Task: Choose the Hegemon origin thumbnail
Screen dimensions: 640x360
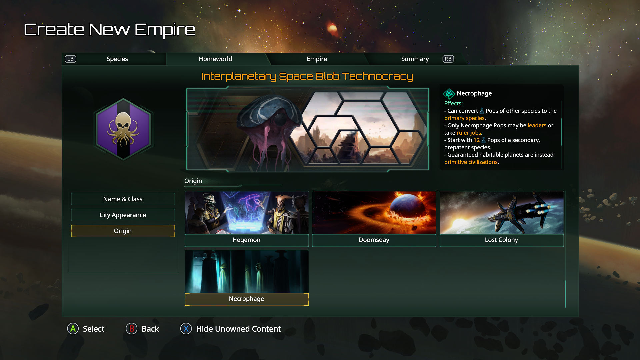Action: pos(246,213)
